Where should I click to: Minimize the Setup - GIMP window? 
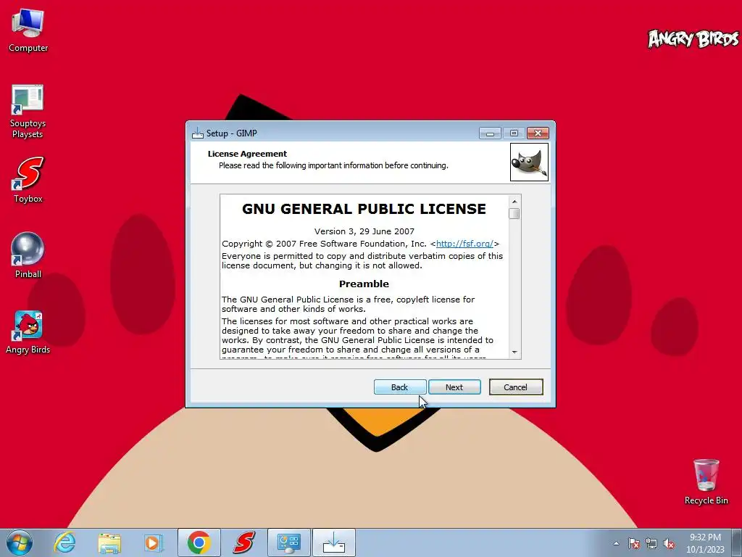point(490,133)
